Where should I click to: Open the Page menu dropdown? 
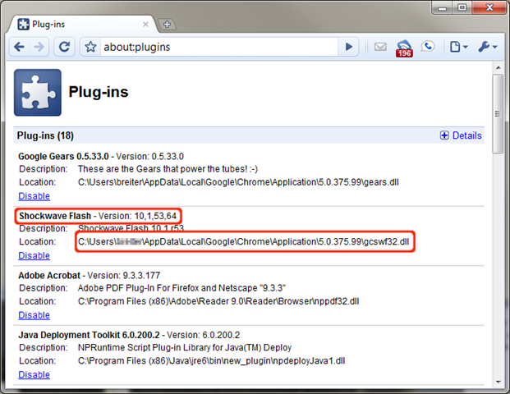click(458, 47)
